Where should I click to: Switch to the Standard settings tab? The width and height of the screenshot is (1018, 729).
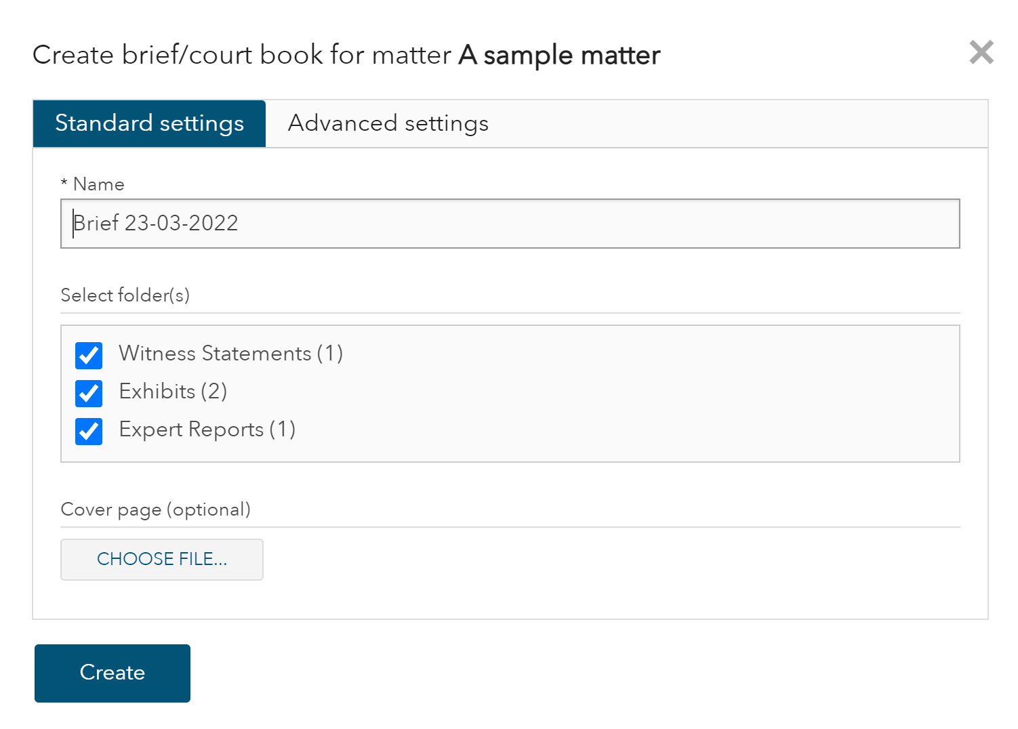coord(149,123)
